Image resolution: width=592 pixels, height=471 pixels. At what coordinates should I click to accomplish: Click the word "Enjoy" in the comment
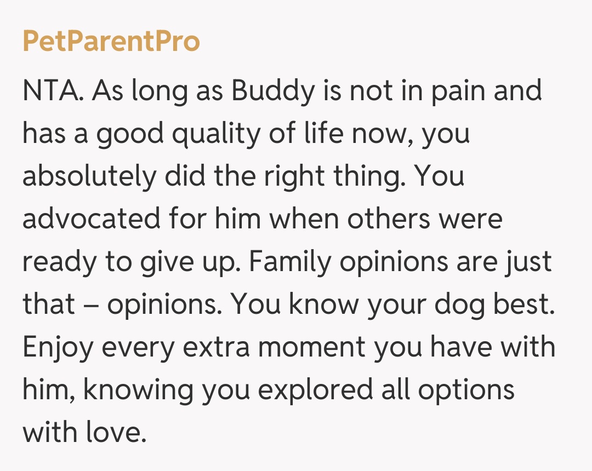tap(58, 347)
